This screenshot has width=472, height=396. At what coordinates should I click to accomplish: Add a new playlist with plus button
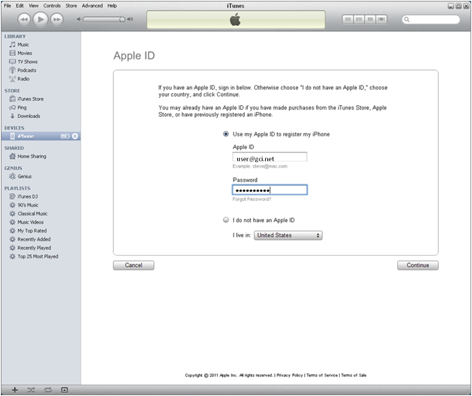coord(15,390)
